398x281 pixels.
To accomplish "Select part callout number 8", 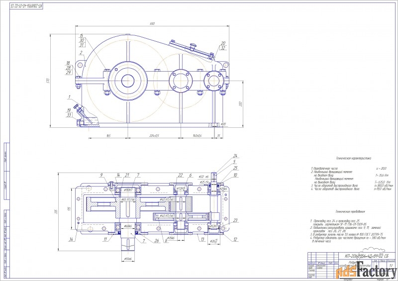I will (x=166, y=241).
